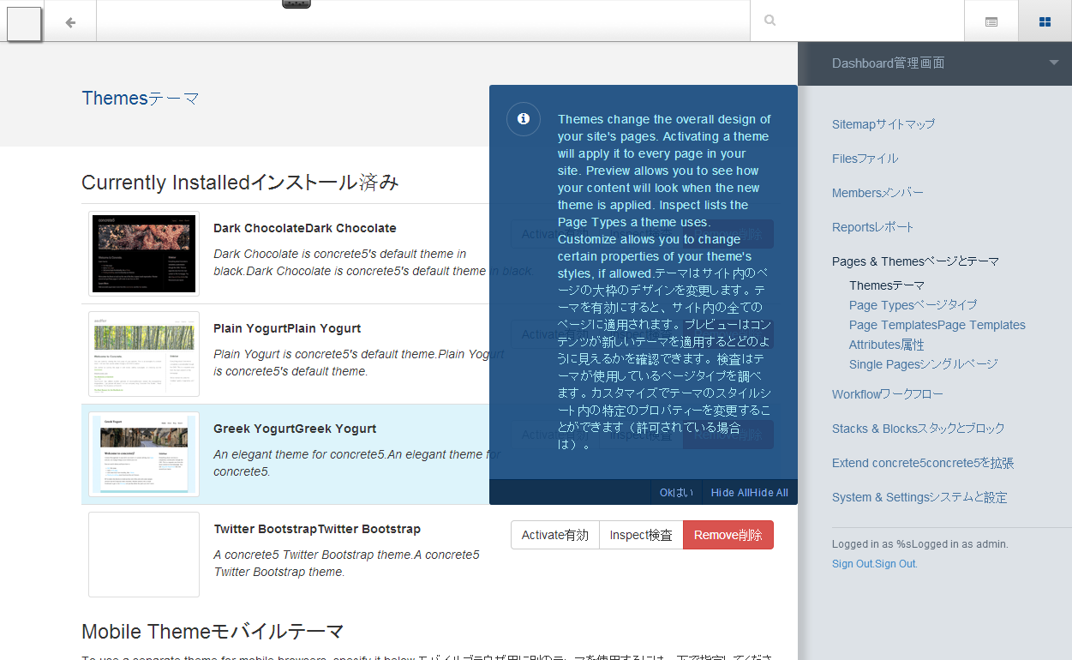Click the Twitter Bootstrap theme name
The image size is (1072, 660).
tap(317, 529)
